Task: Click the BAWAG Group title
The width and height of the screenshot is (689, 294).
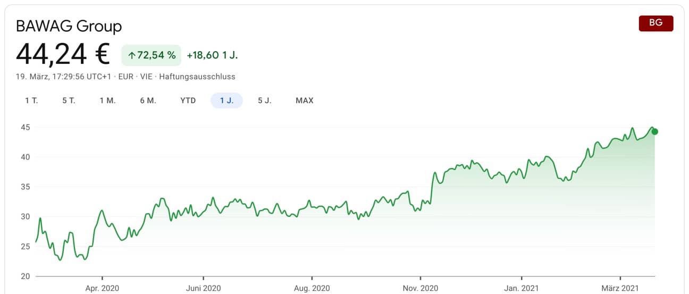Action: pos(69,26)
